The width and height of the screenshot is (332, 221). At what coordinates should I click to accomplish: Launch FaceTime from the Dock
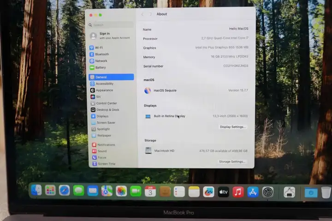(136, 191)
